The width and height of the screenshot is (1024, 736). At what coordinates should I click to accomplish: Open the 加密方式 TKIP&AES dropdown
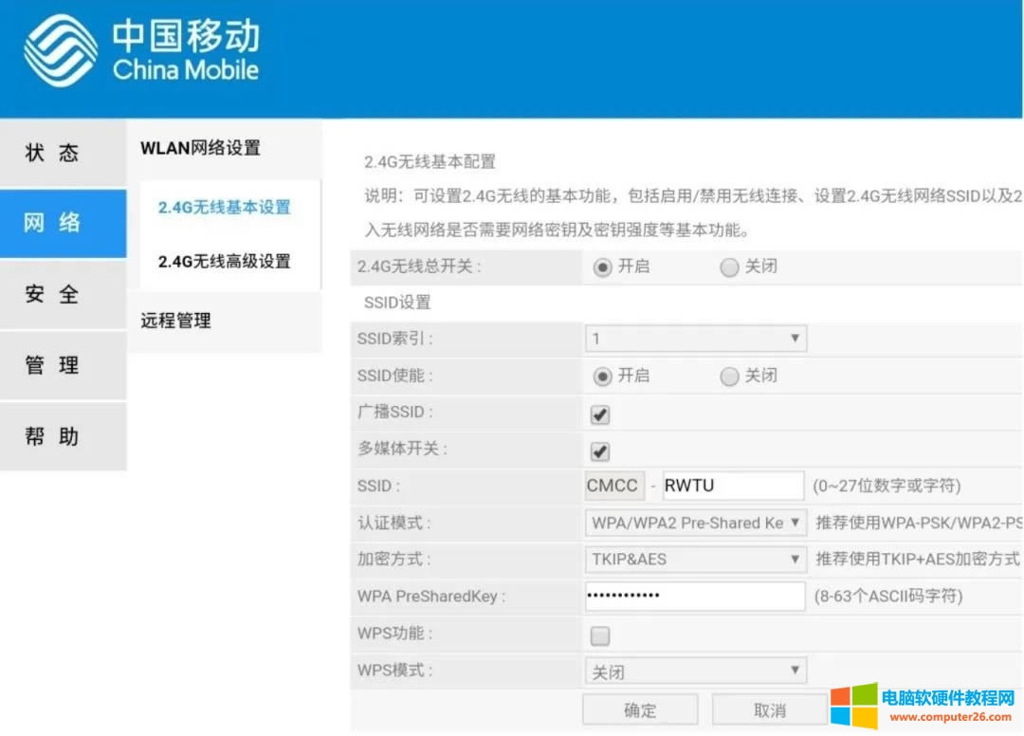click(696, 559)
